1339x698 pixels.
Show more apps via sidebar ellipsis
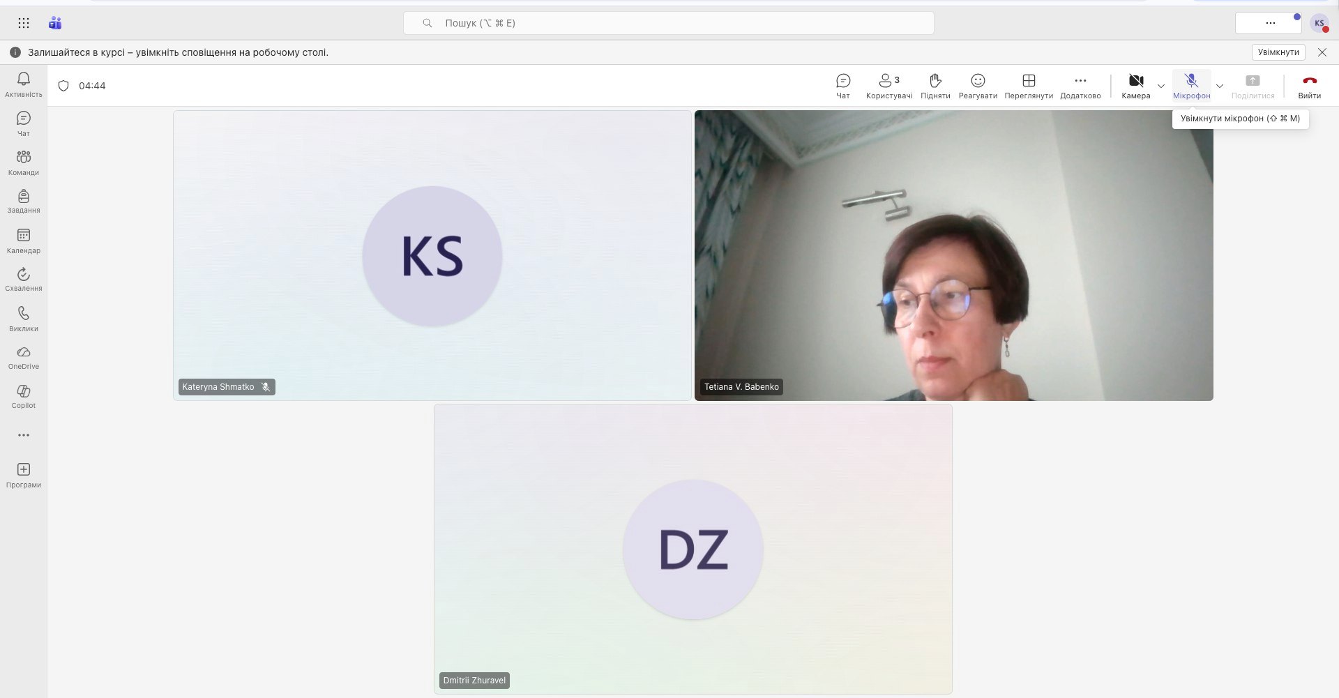click(x=24, y=435)
